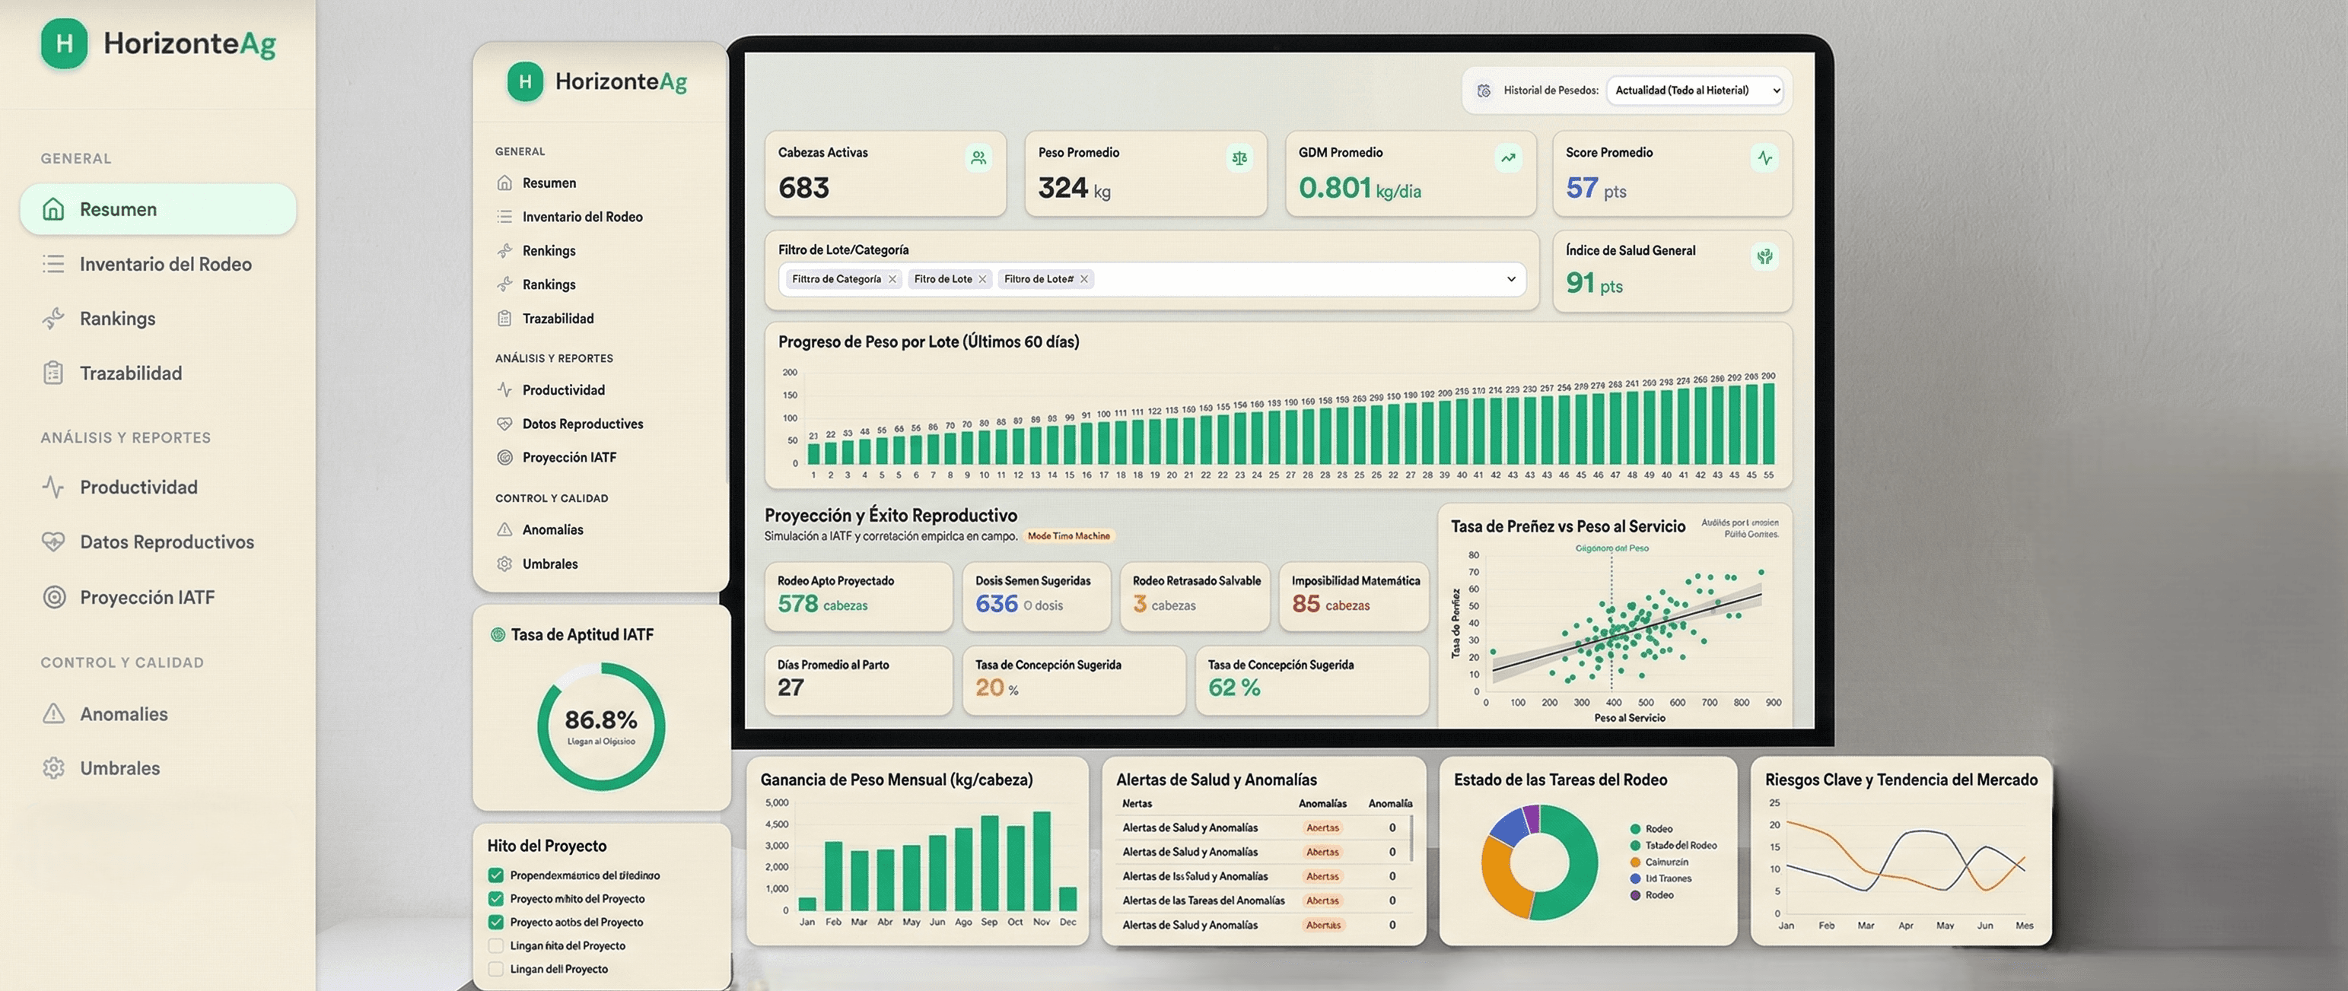Click the Proyección IATF icon in the smaller sidebar

click(x=505, y=457)
